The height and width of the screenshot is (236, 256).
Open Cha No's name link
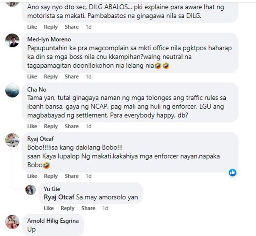click(x=37, y=90)
